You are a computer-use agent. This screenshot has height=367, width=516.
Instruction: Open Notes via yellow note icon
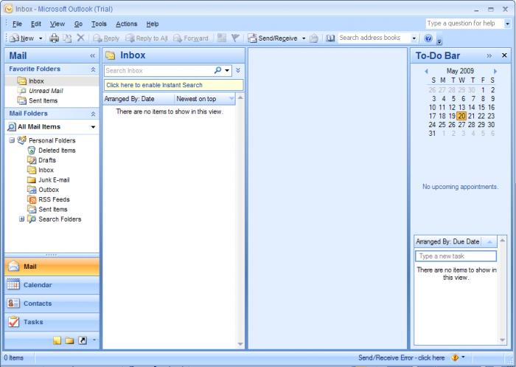click(57, 340)
